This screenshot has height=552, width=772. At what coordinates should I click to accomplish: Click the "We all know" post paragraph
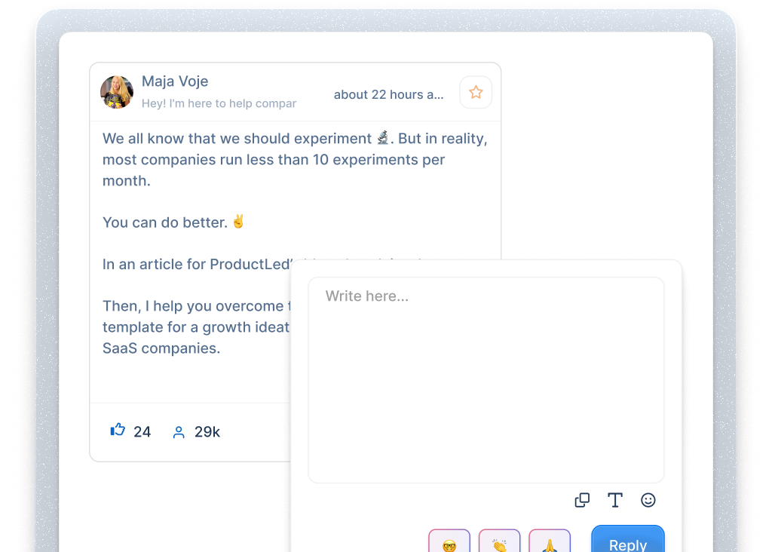coord(294,160)
